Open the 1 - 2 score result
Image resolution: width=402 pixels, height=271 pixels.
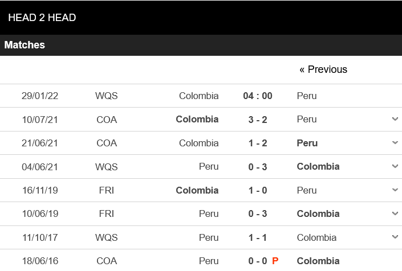[x=258, y=143]
